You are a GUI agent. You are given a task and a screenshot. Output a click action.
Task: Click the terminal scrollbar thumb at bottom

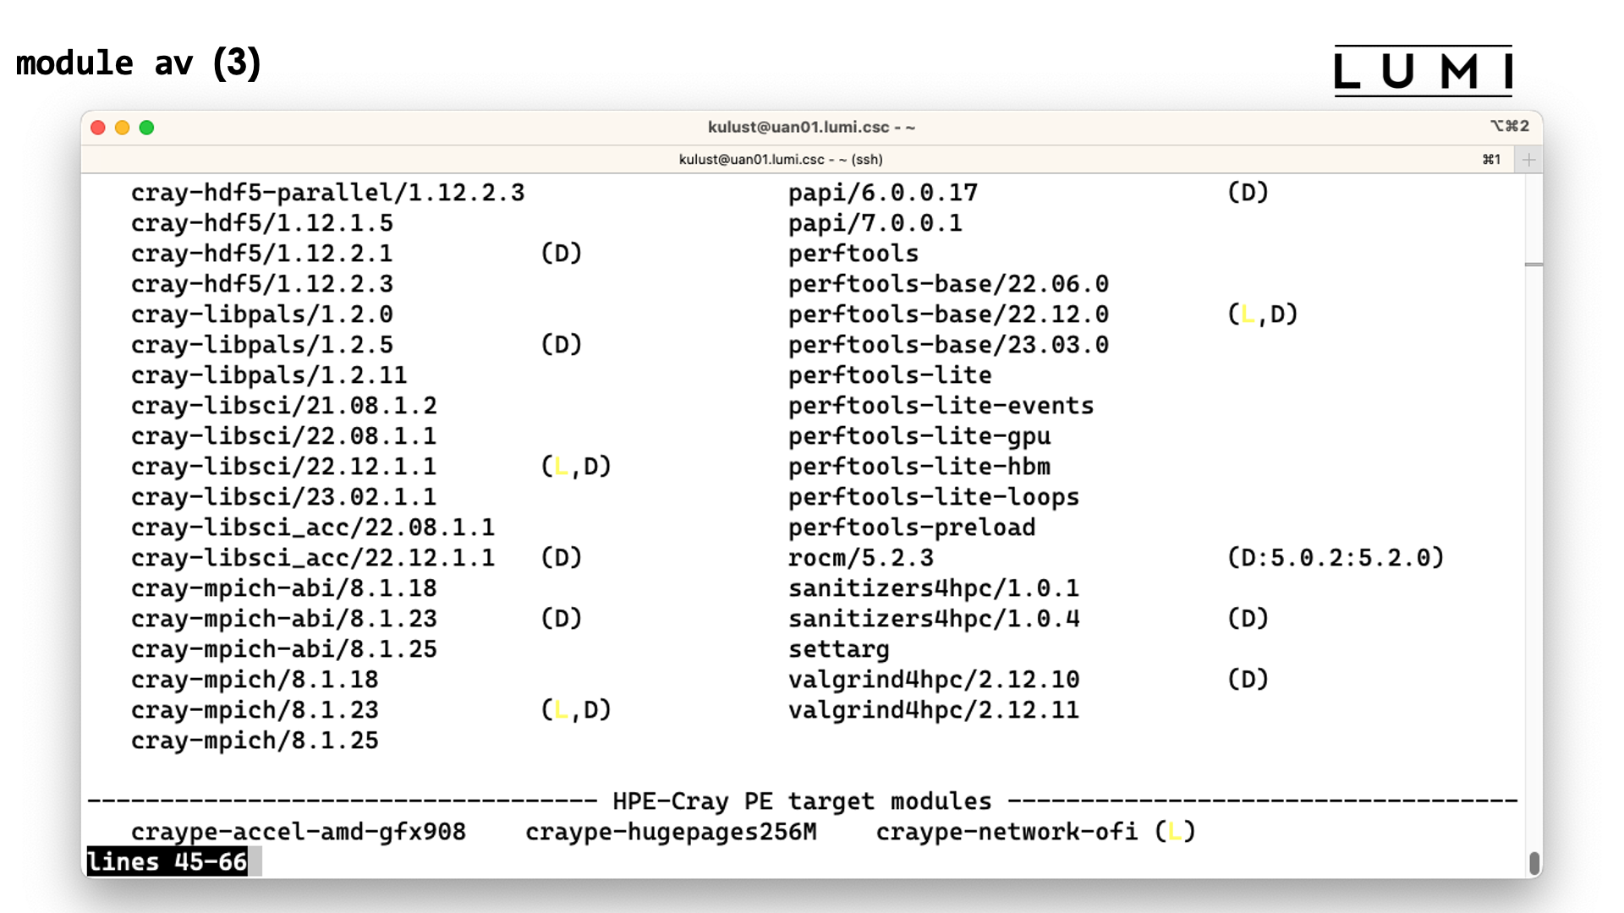(x=1534, y=863)
